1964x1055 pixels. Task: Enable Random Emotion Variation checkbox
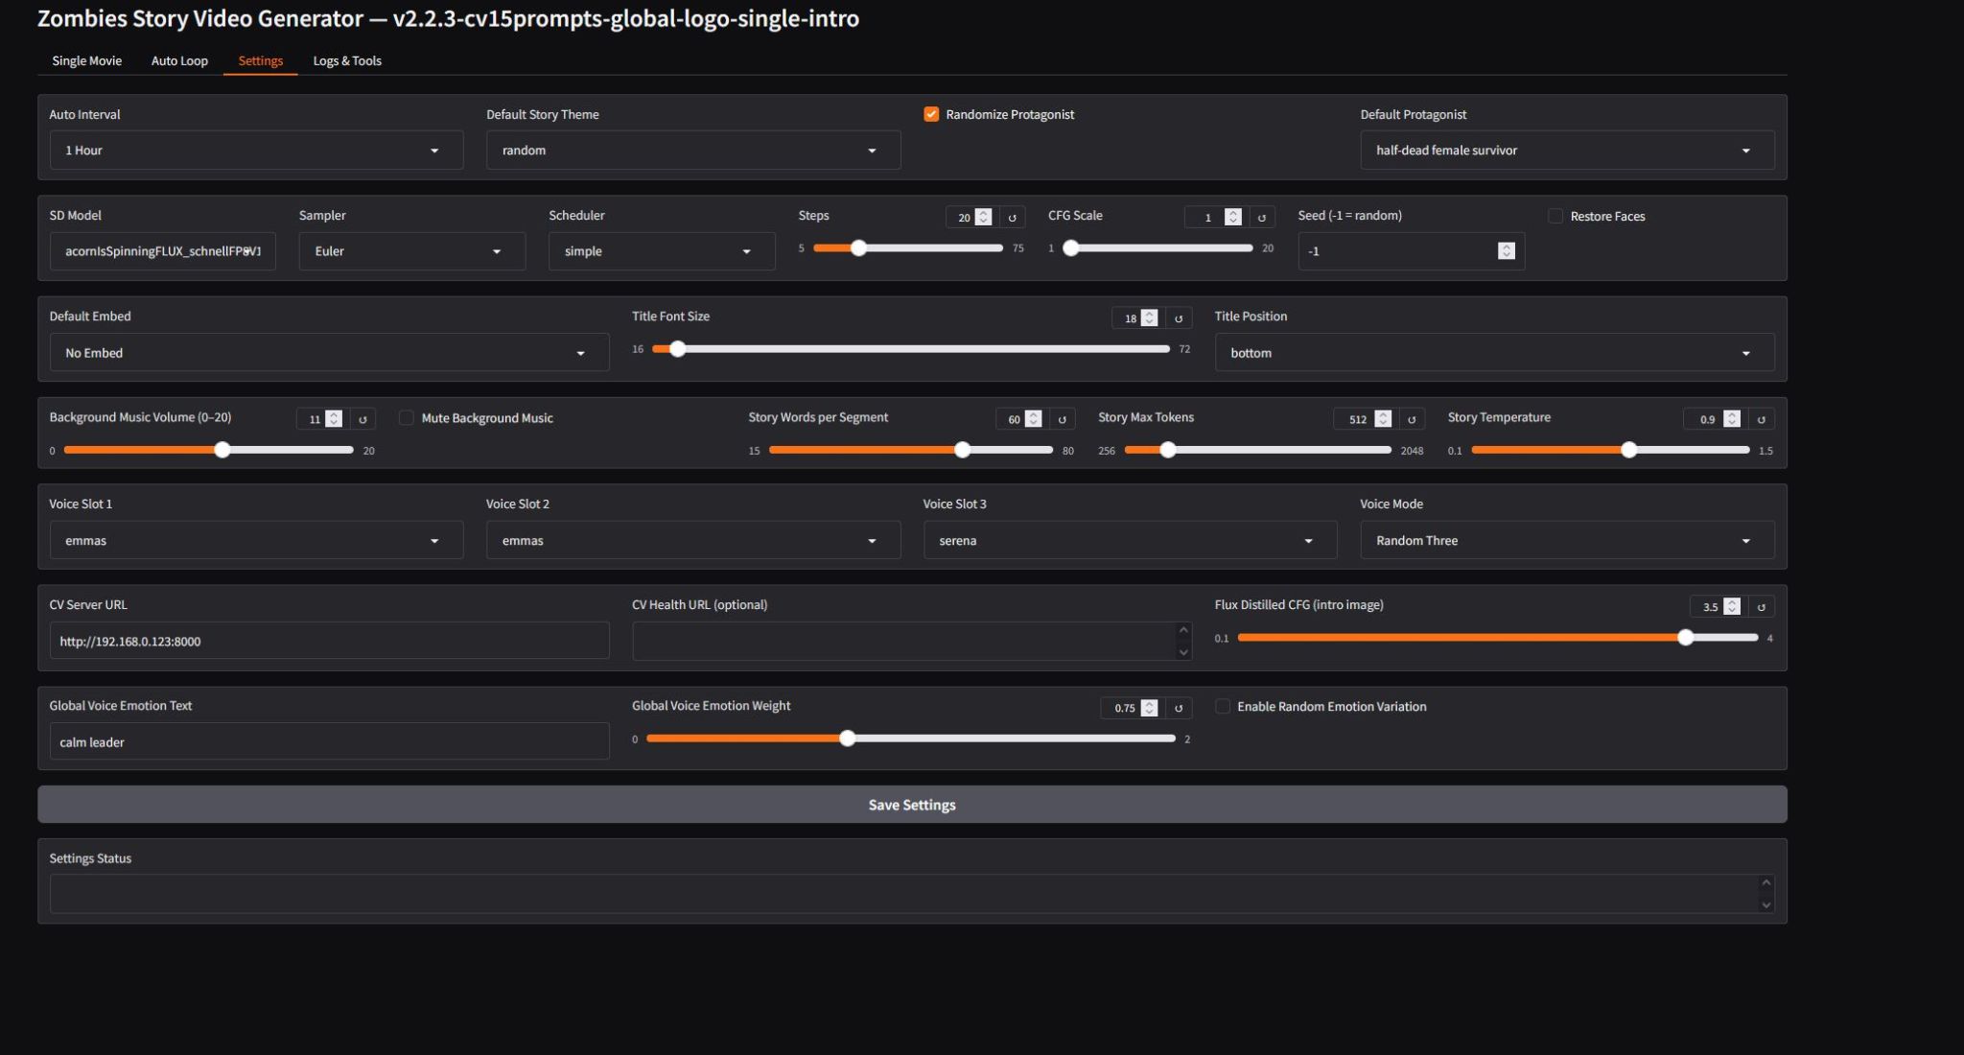[x=1223, y=707]
